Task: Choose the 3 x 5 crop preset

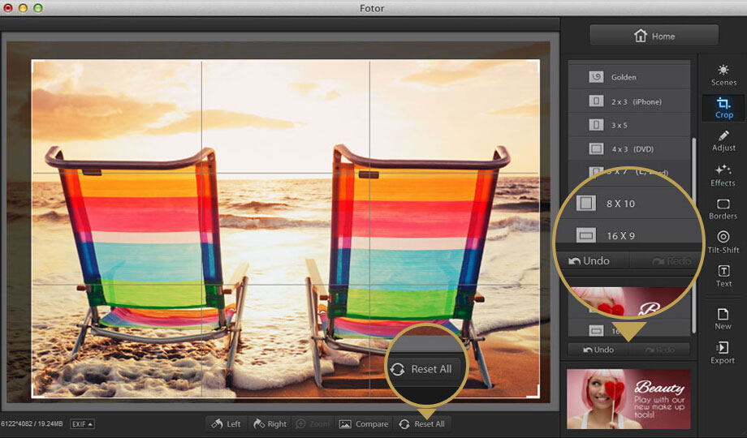Action: tap(628, 125)
